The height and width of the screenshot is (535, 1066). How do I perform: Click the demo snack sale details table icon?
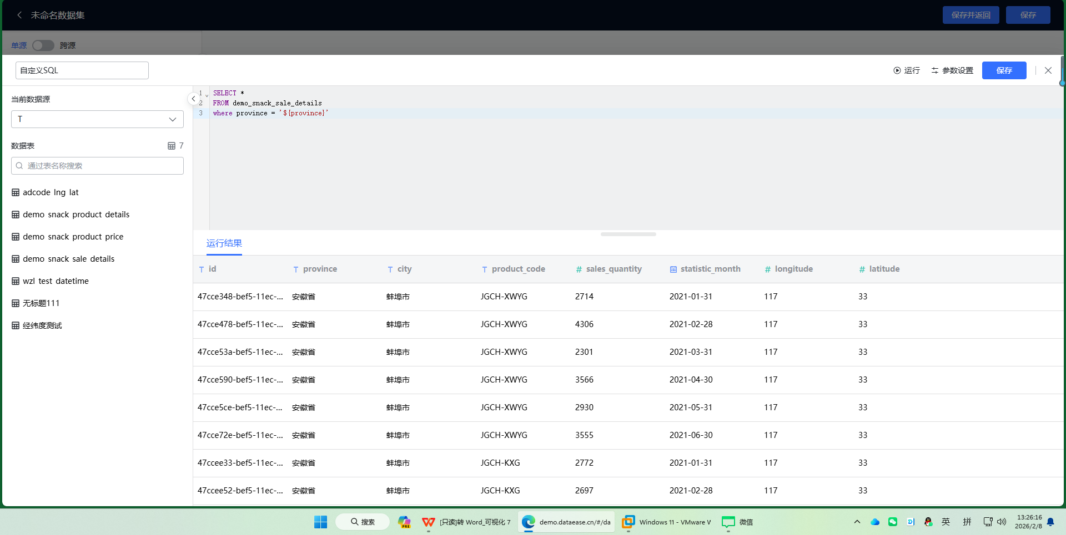click(x=16, y=259)
